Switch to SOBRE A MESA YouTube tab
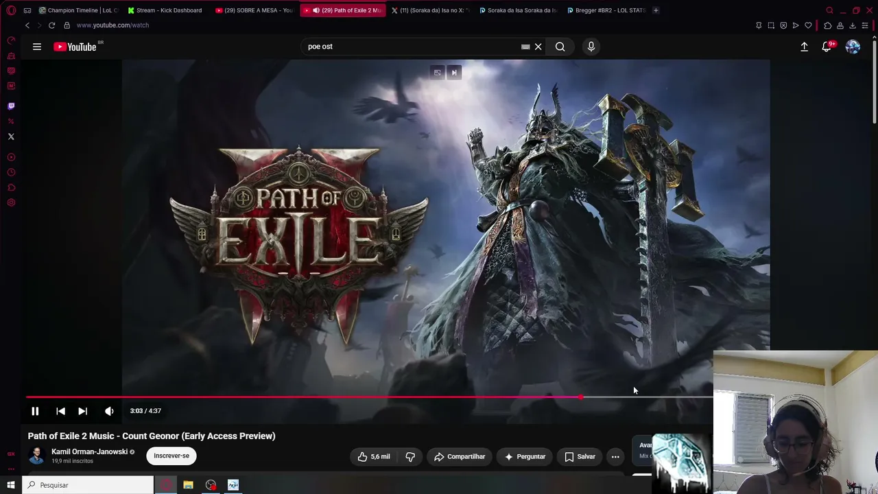Viewport: 878px width, 494px height. click(x=254, y=10)
